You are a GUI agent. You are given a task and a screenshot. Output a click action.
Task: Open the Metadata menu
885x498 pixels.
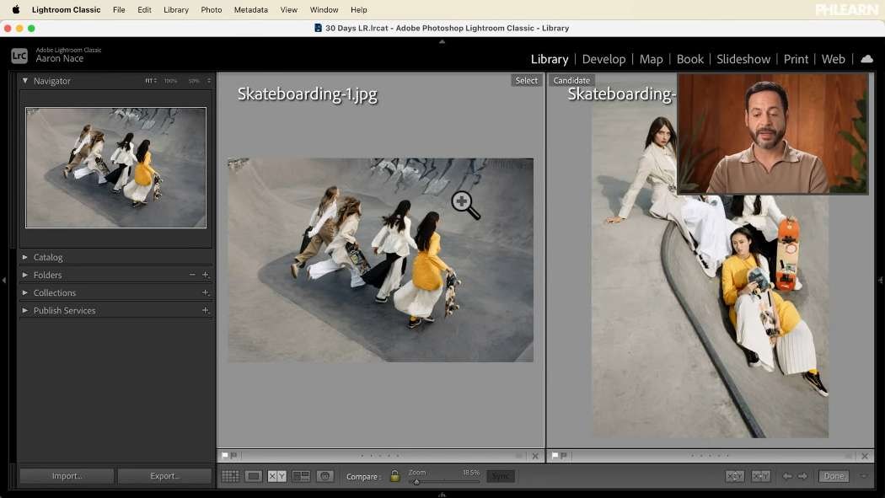click(x=250, y=9)
